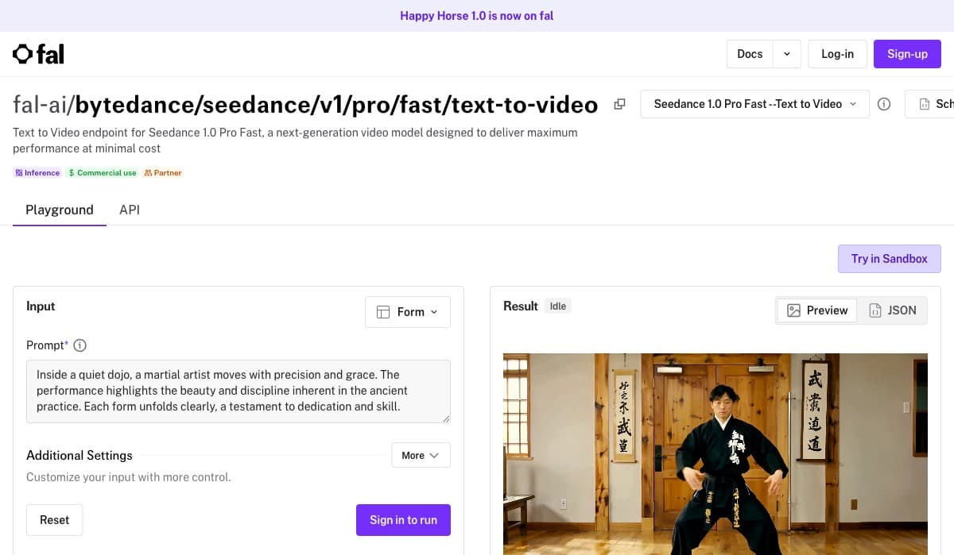Click the fal-ai/bytedance/seedance endpoint title
954x555 pixels.
305,104
